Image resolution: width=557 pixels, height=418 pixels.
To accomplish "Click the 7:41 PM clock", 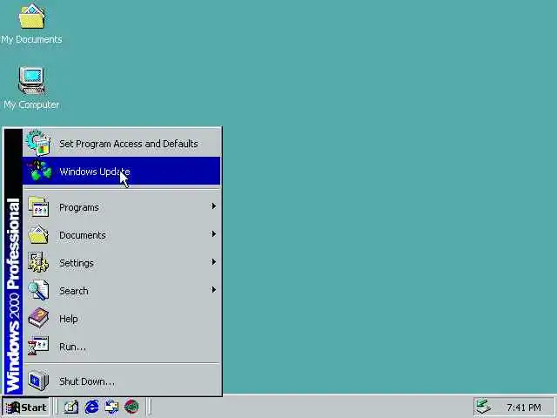I will click(x=524, y=408).
